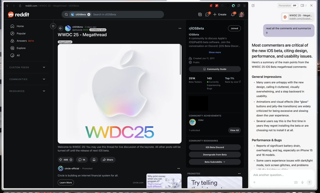Open the attached WWDC 25 Megathread page chip

coord(298,17)
